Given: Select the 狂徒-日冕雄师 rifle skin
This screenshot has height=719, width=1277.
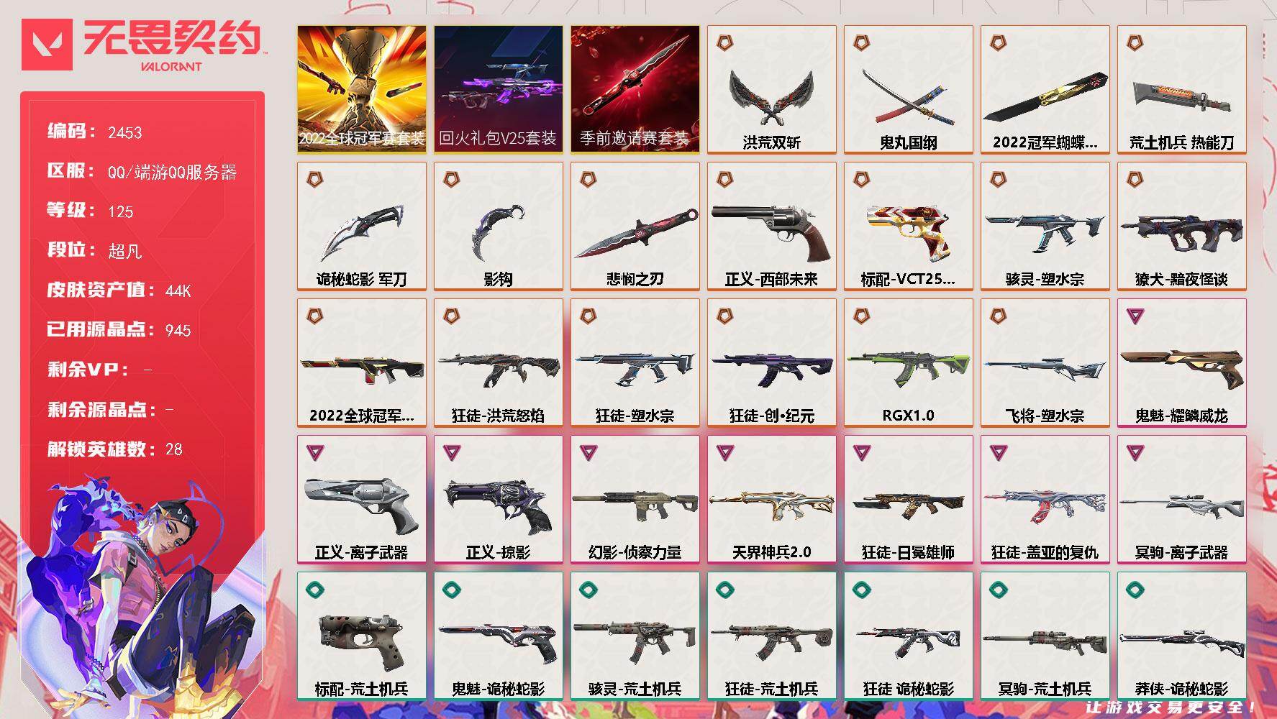Looking at the screenshot, I should [908, 500].
